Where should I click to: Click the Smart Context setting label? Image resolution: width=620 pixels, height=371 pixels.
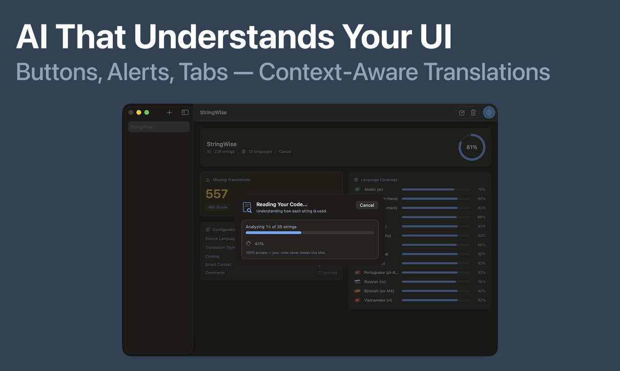point(218,265)
